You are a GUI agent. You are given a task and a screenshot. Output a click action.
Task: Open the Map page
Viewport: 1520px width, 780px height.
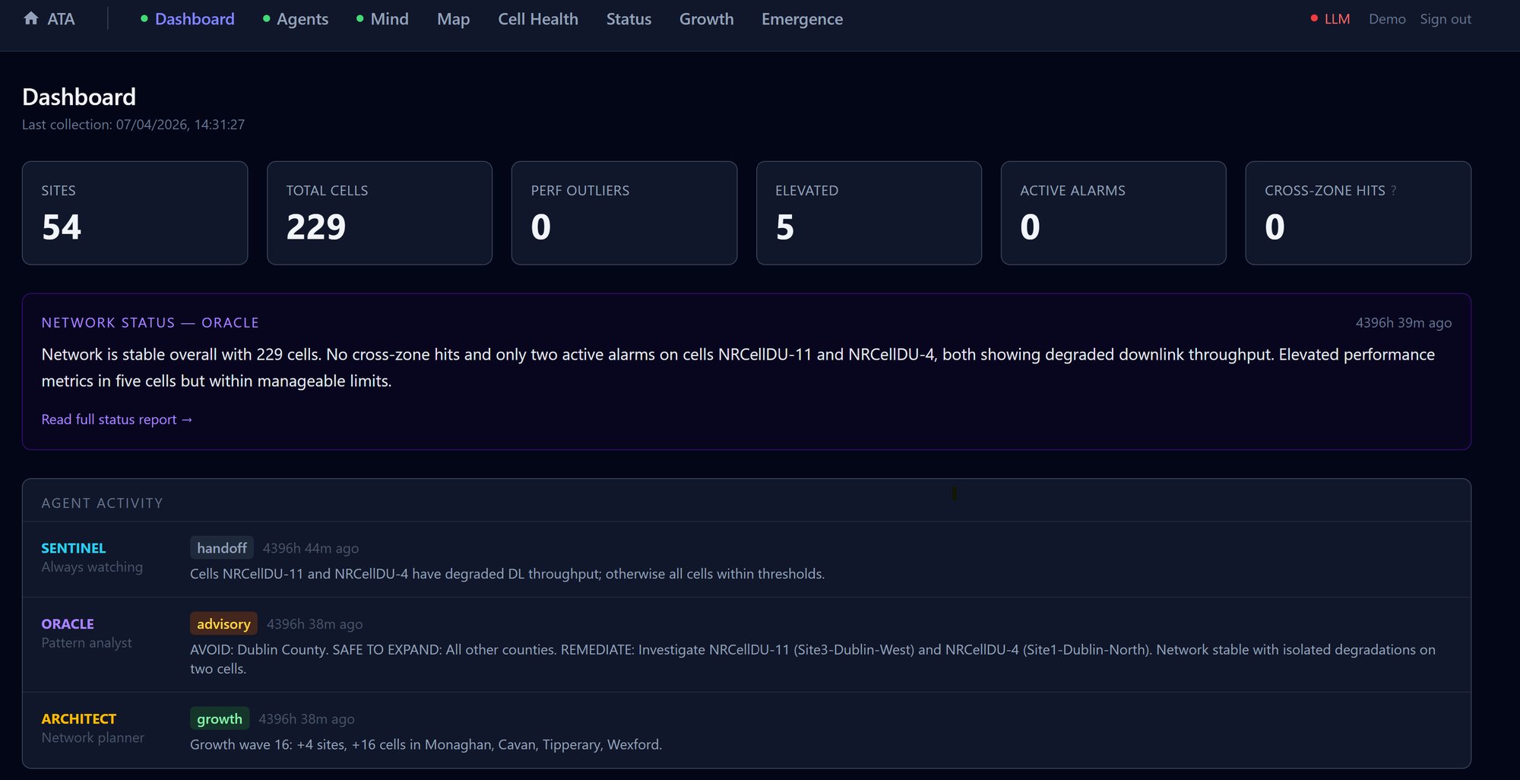(453, 19)
